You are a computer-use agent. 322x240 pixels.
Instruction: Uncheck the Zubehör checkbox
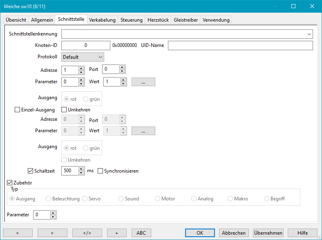pyautogui.click(x=10, y=183)
